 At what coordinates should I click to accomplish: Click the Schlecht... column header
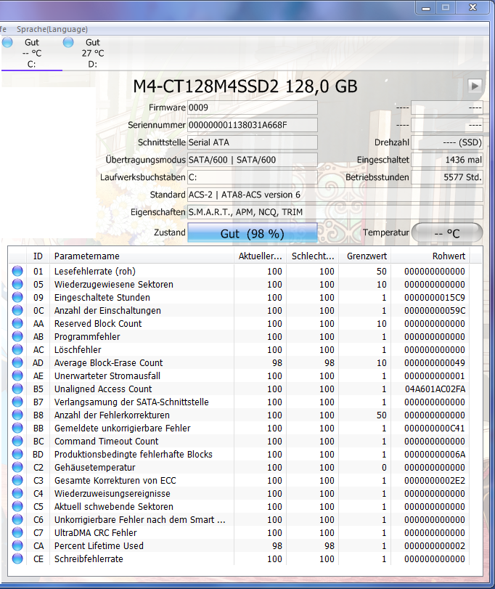tap(313, 256)
